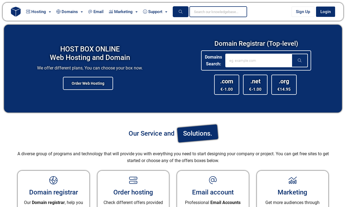The width and height of the screenshot is (346, 207).
Task: Click the Order Web Hosting button
Action: (88, 83)
